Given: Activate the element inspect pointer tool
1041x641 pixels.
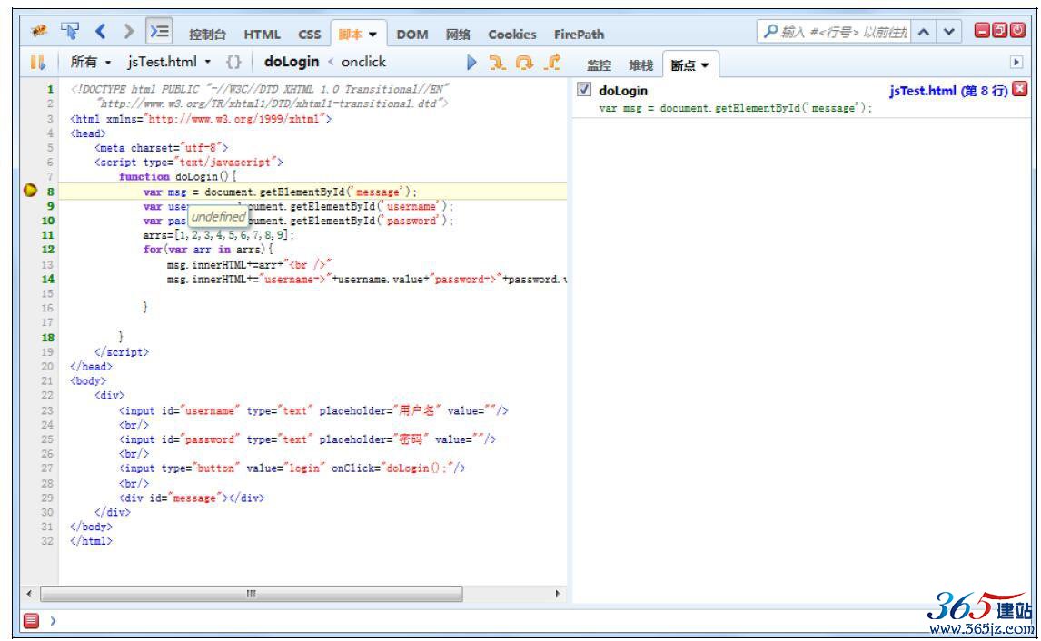Looking at the screenshot, I should click(x=70, y=31).
